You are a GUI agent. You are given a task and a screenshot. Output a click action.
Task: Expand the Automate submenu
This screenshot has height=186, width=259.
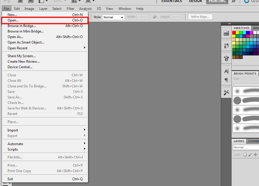tap(45, 144)
